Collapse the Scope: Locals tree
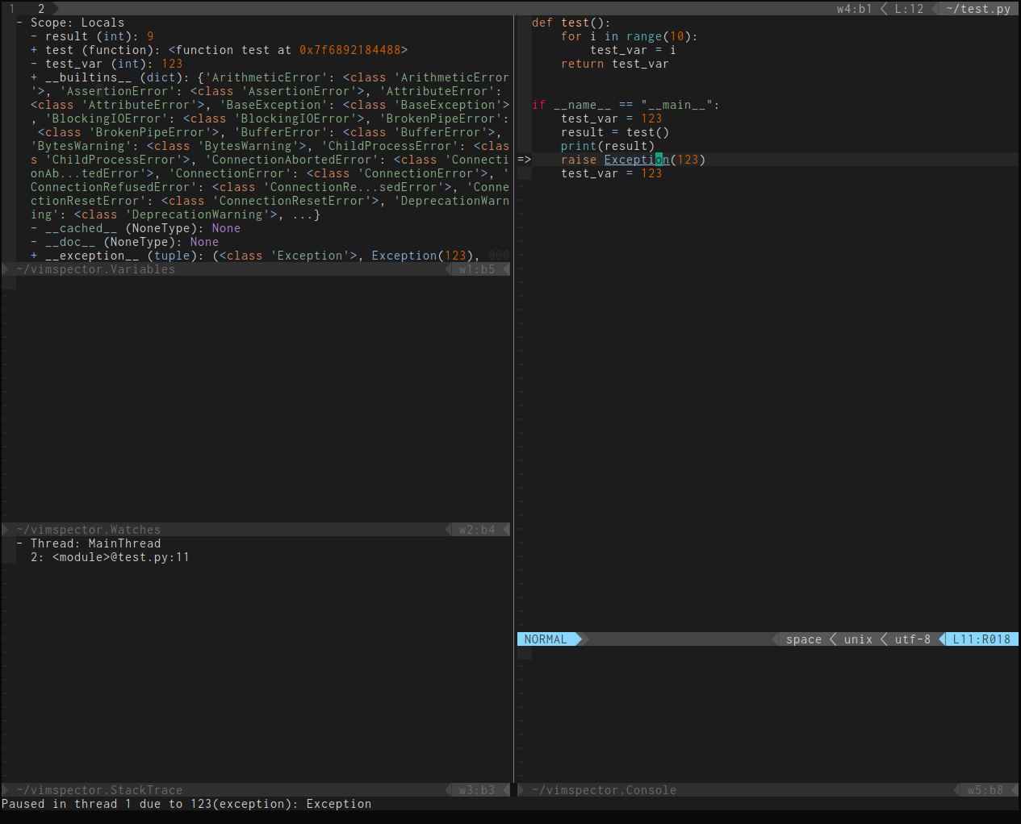Viewport: 1021px width, 824px height. pos(19,22)
